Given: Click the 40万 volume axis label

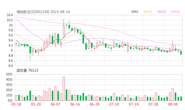Looking at the screenshot, I should [x=9, y=79].
